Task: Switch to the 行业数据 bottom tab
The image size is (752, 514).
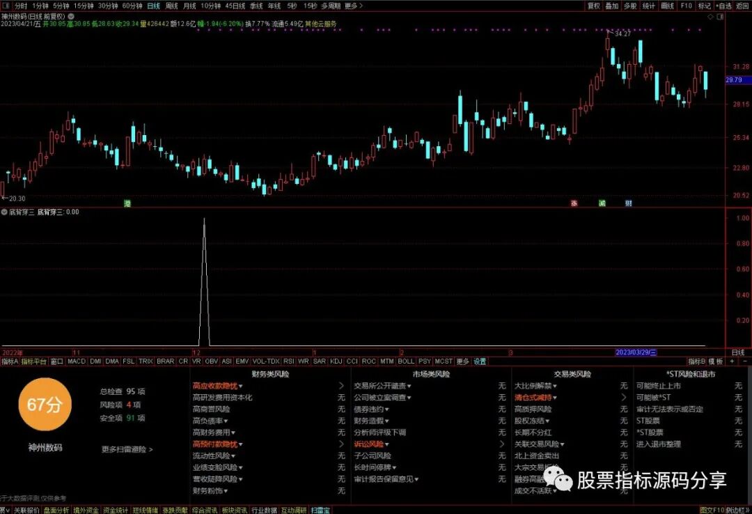Action: 265,510
